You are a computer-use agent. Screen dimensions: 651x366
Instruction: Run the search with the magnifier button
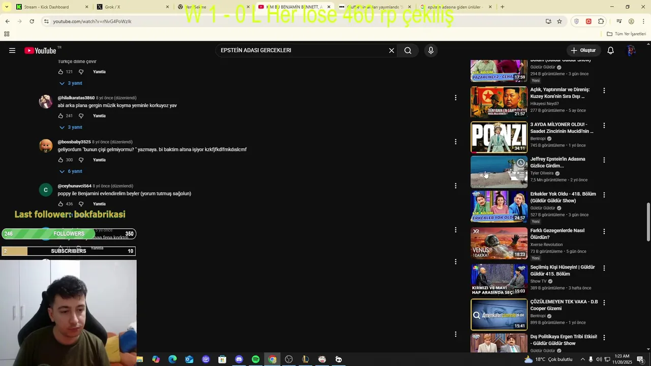pyautogui.click(x=408, y=50)
